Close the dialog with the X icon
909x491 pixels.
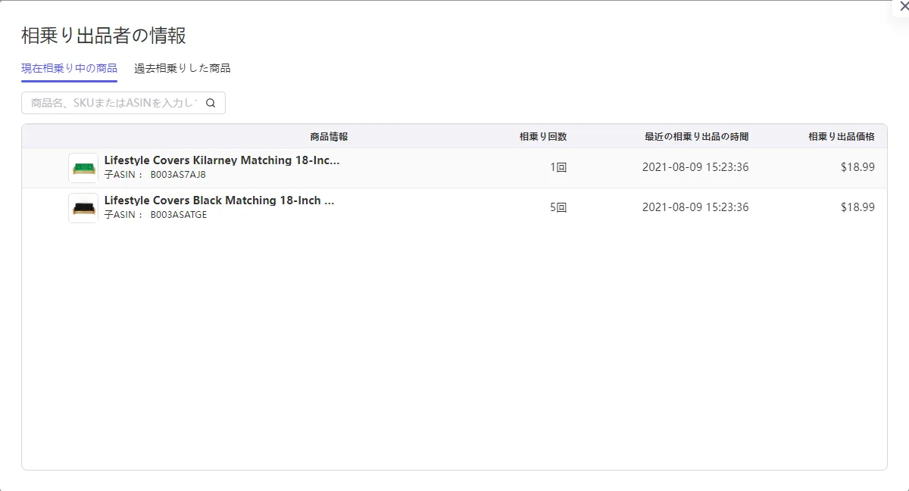click(x=903, y=6)
